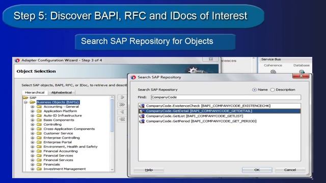Click the Customer Service folder icon
This screenshot has width=326, height=183.
pos(39,133)
